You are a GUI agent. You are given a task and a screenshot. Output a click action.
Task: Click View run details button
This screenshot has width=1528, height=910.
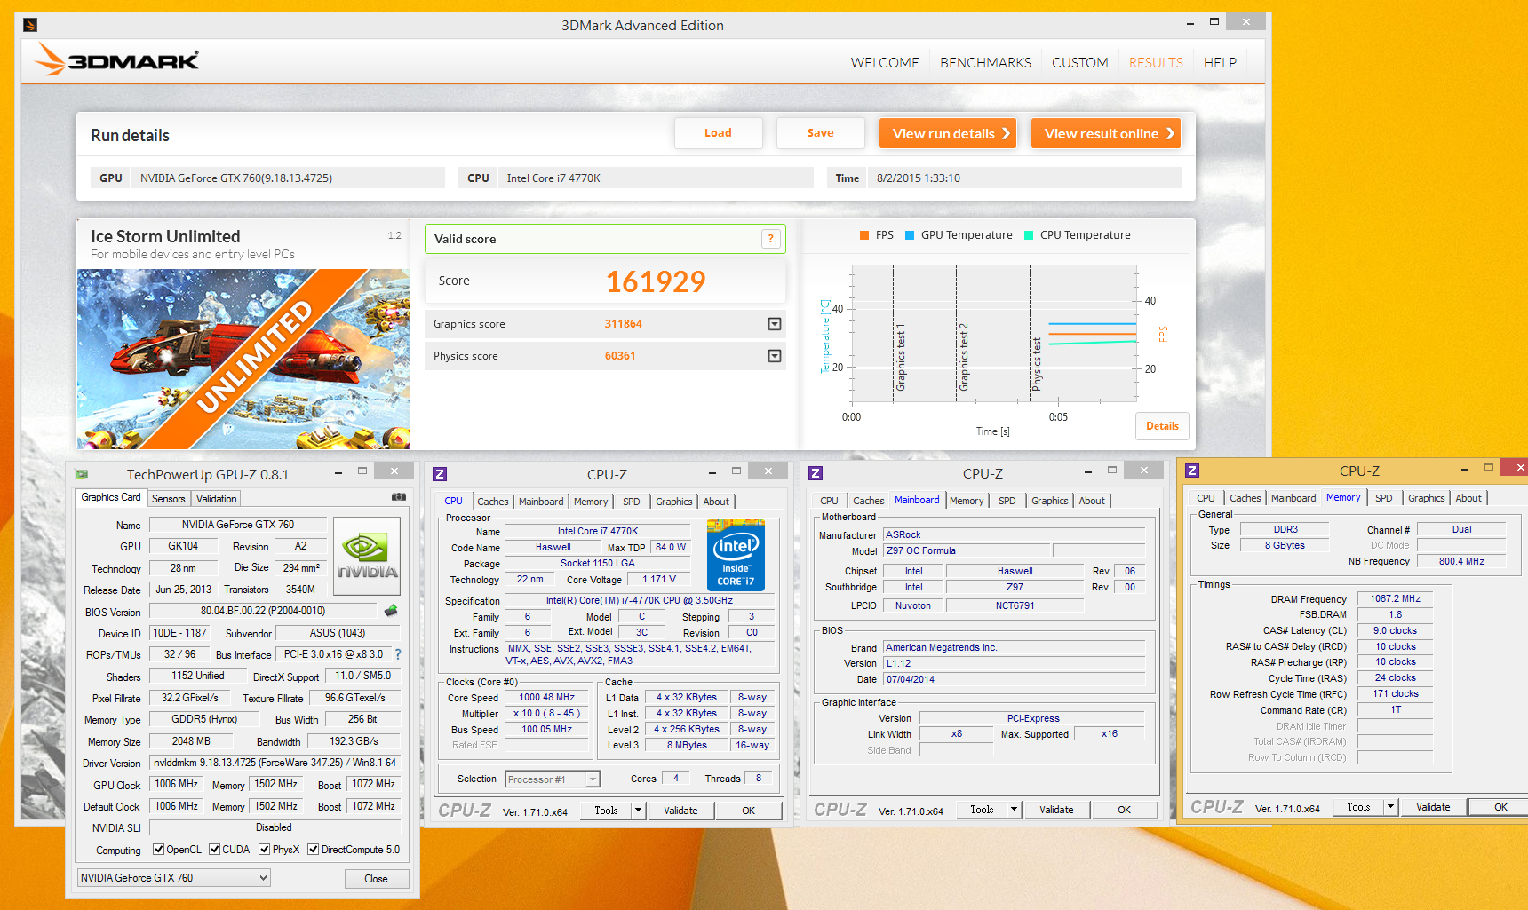948,133
